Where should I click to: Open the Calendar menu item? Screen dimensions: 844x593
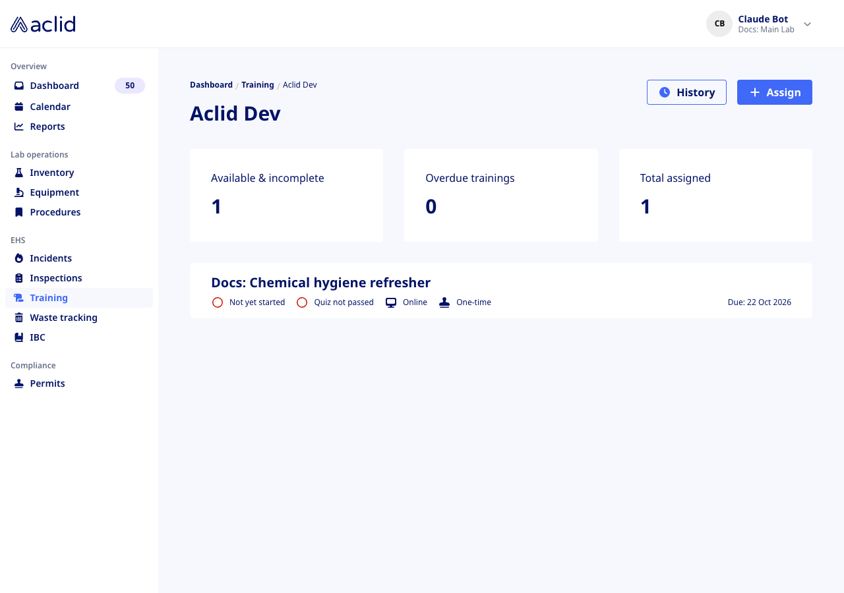(x=79, y=107)
